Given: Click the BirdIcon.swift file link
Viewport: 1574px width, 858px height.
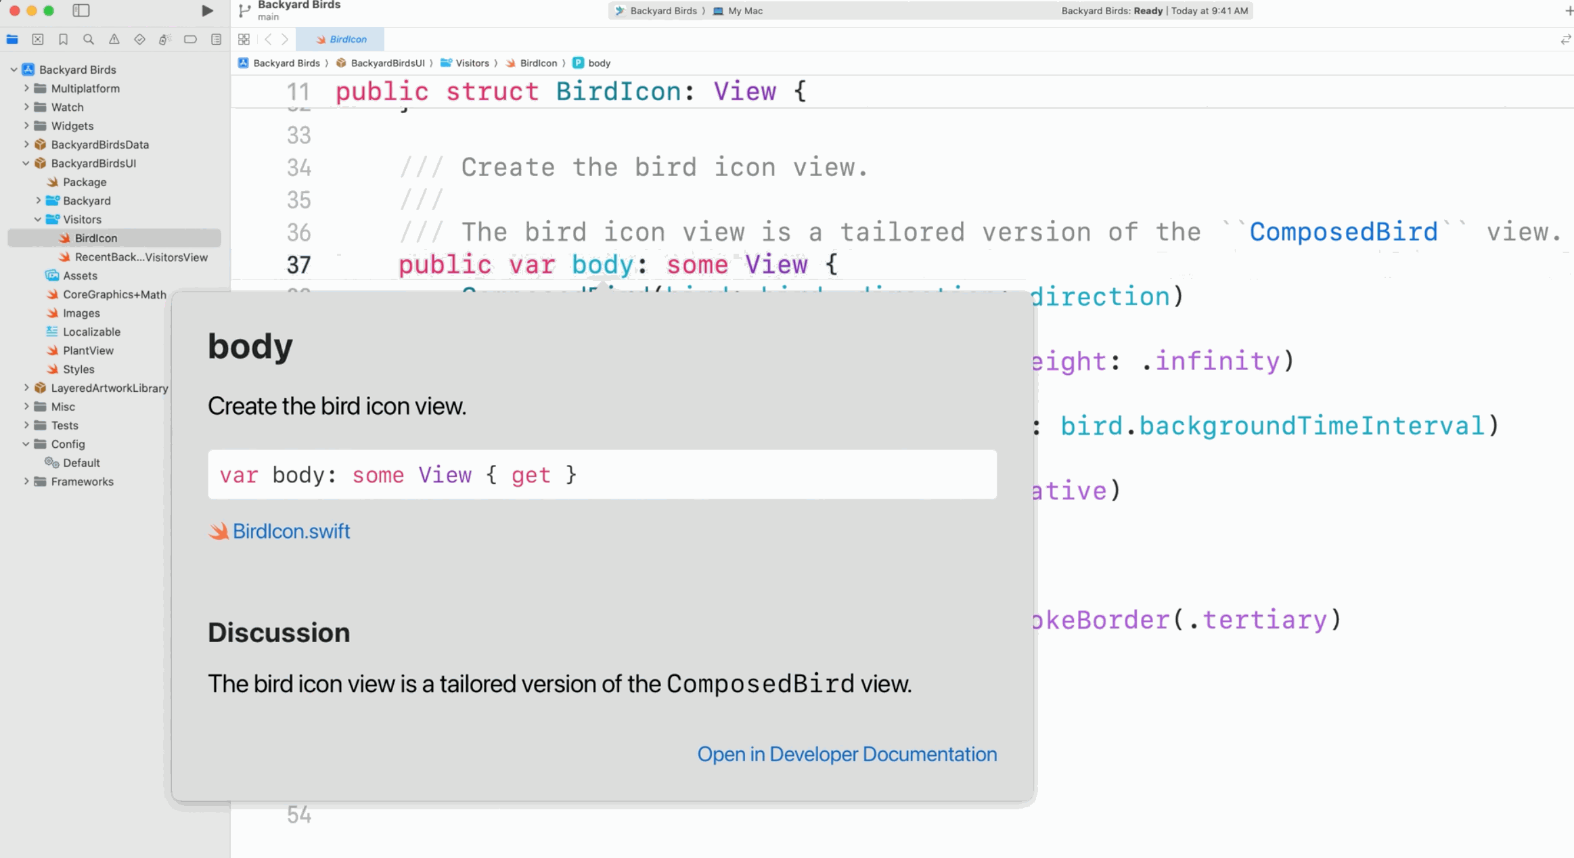Looking at the screenshot, I should [290, 530].
